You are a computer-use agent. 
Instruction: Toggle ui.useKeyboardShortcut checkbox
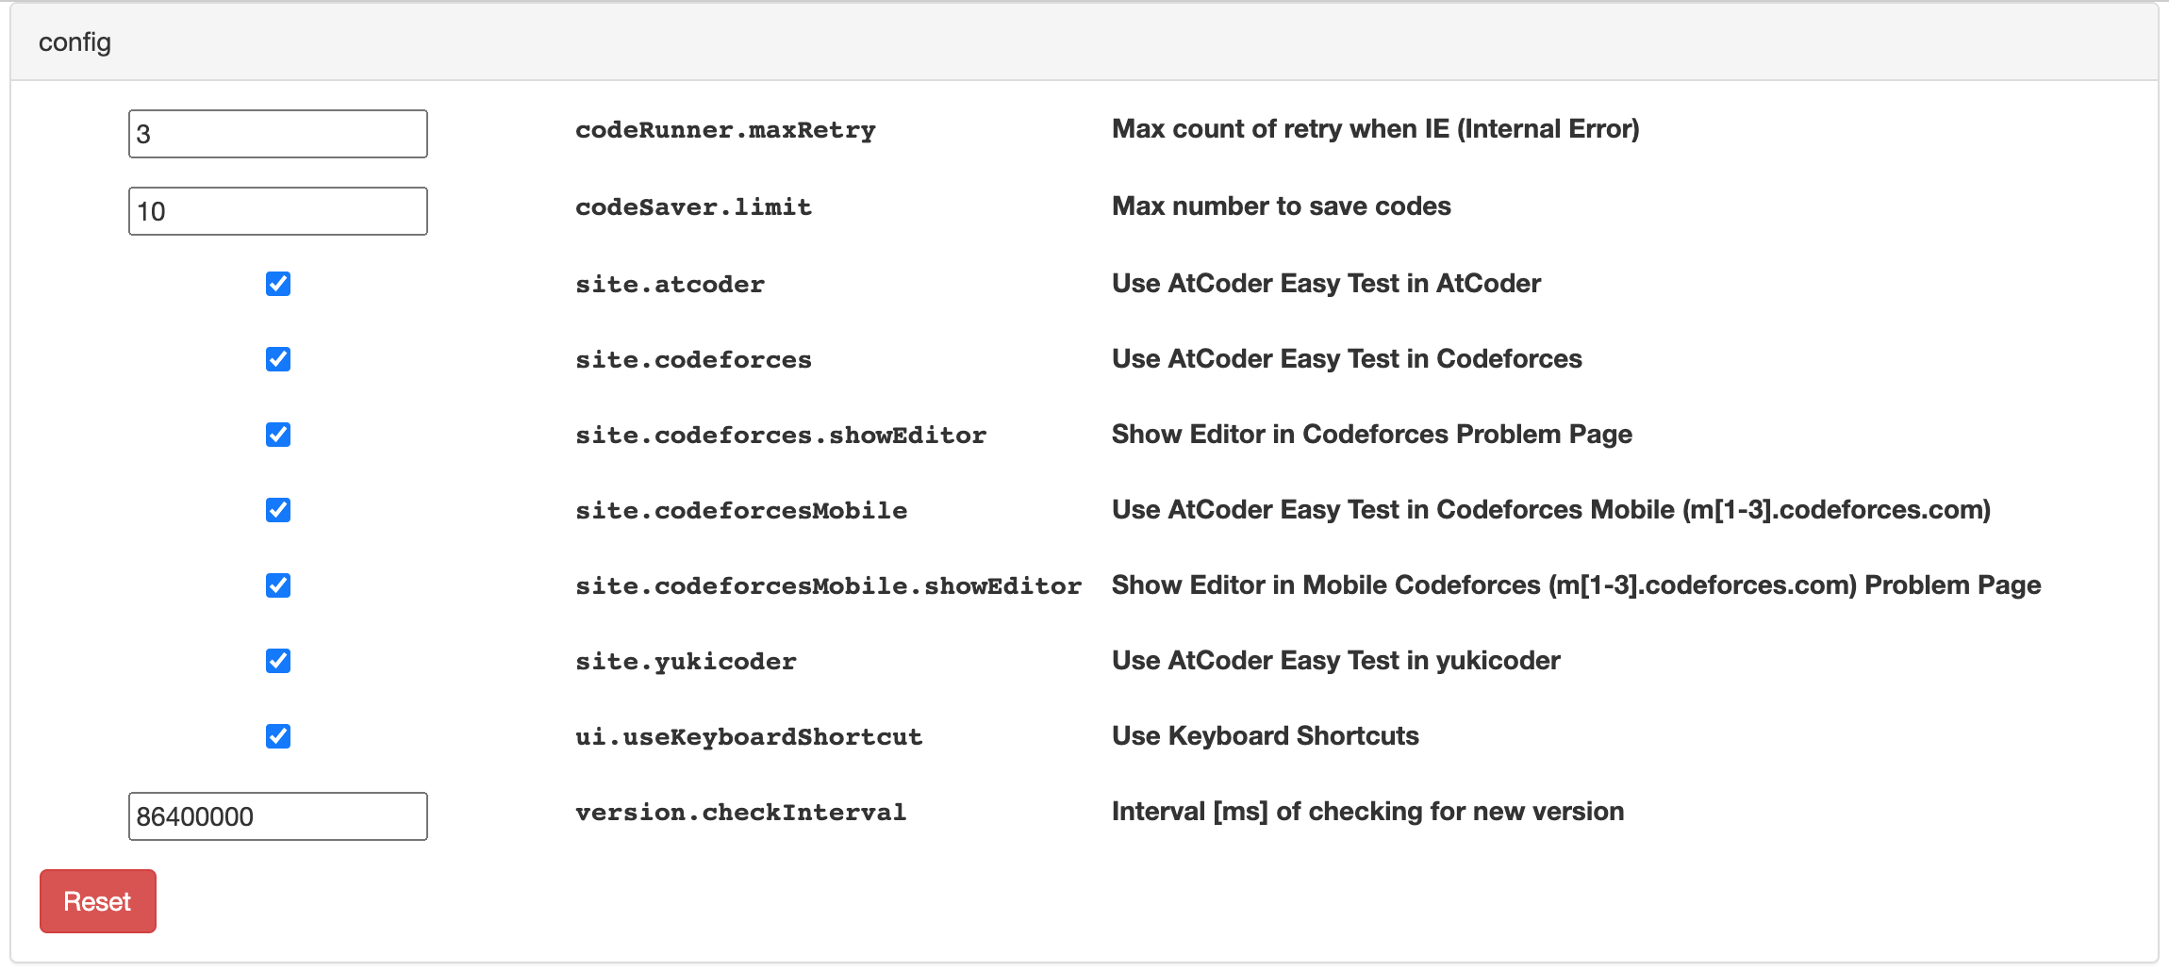point(278,736)
